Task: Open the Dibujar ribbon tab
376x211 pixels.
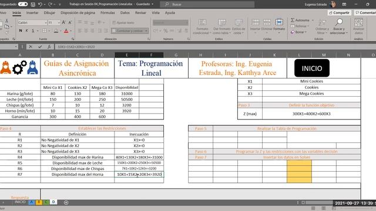Action: pyautogui.click(x=49, y=13)
